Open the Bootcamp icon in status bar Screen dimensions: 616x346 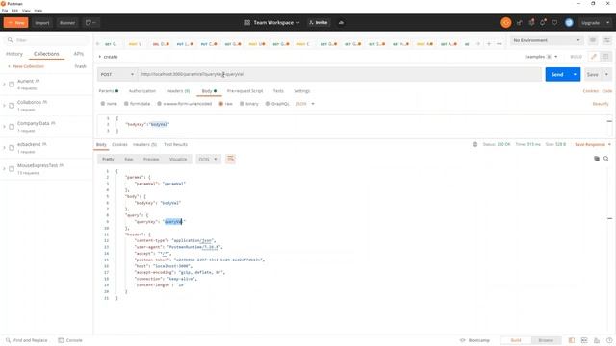(x=463, y=340)
